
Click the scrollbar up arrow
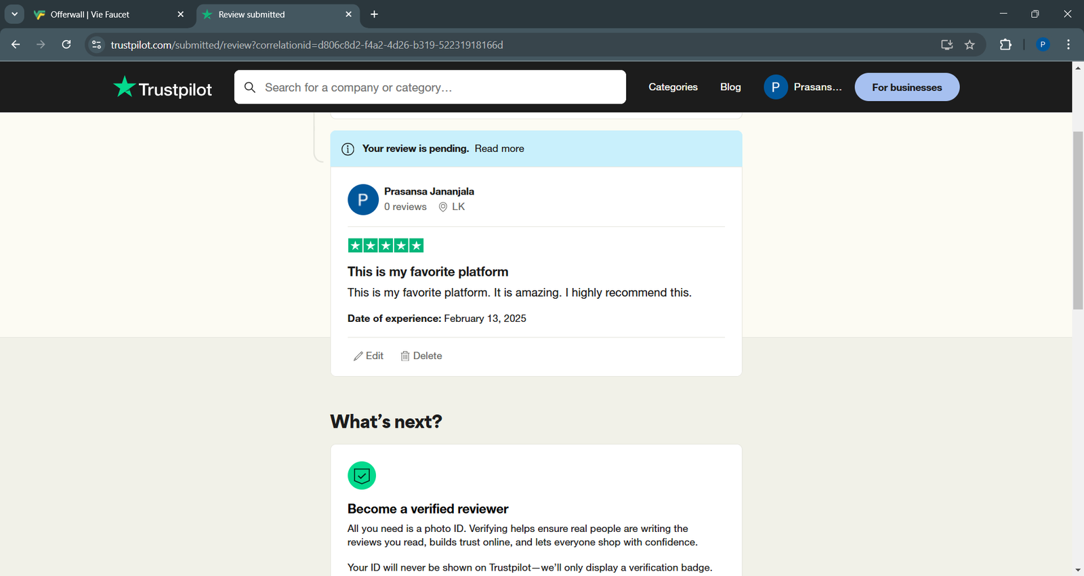1078,68
